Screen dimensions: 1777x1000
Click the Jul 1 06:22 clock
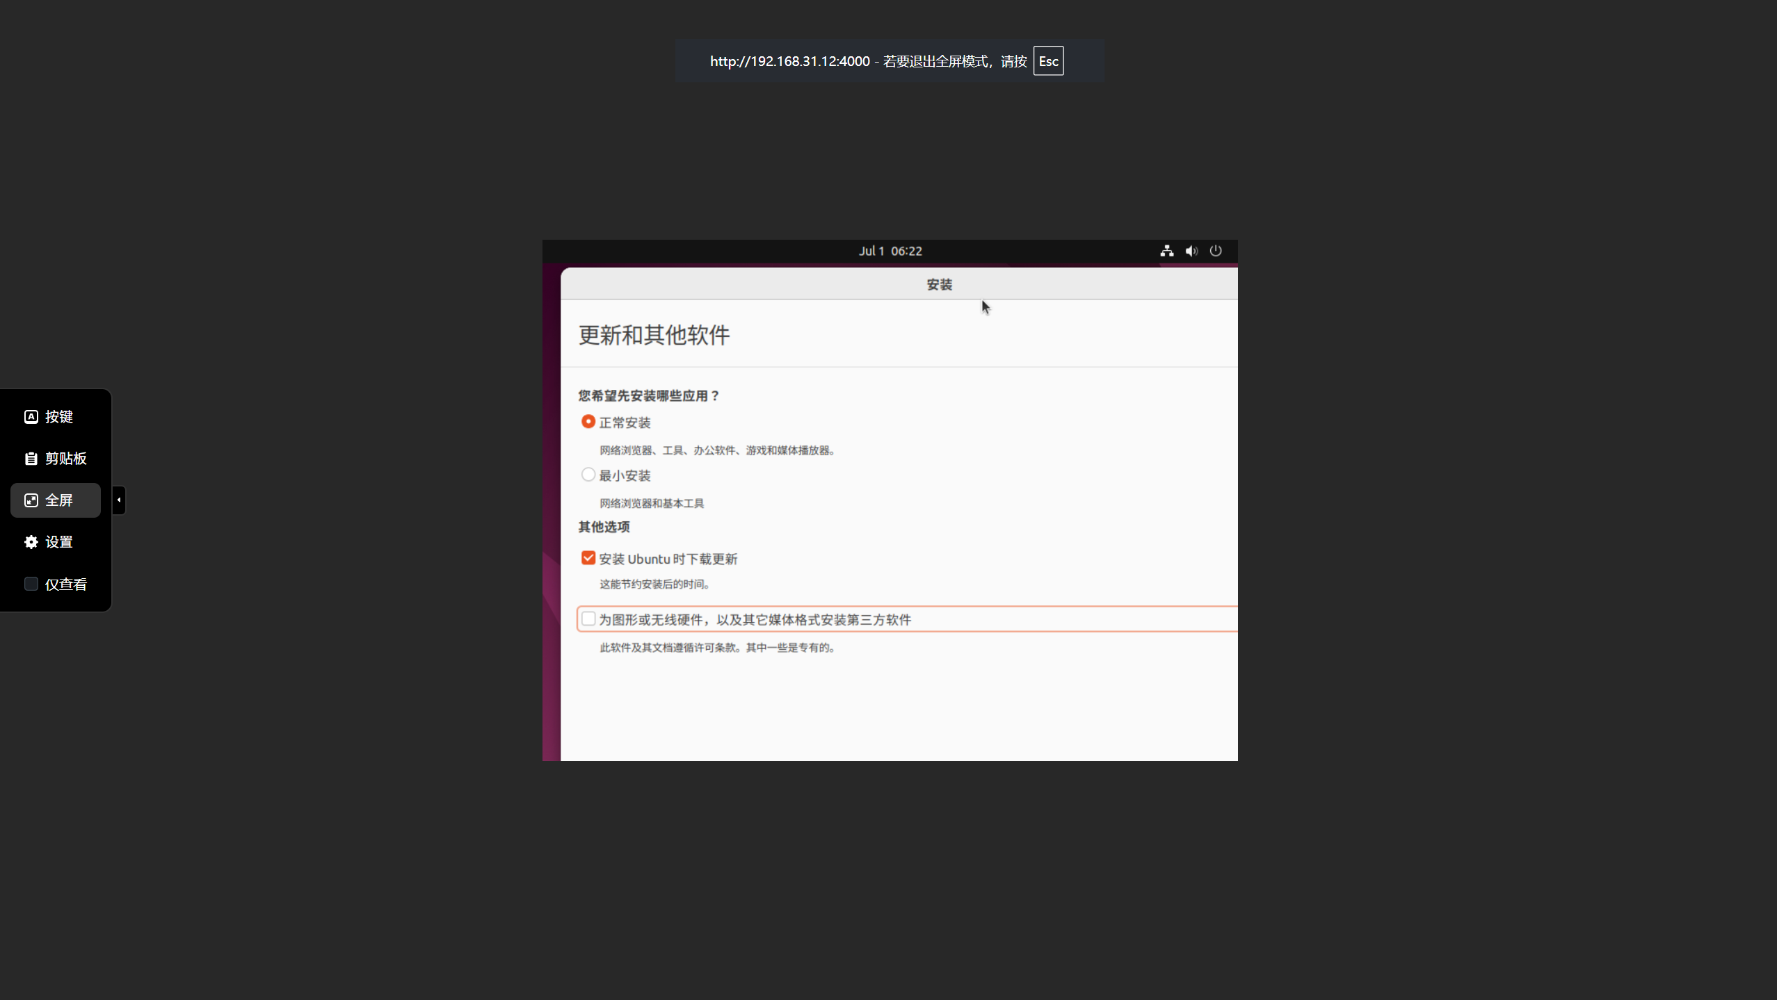click(x=890, y=251)
